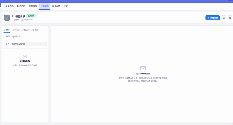The image size is (233, 125).
Task: Tick the 全选 select-all checkbox
Action: pyautogui.click(x=4, y=45)
